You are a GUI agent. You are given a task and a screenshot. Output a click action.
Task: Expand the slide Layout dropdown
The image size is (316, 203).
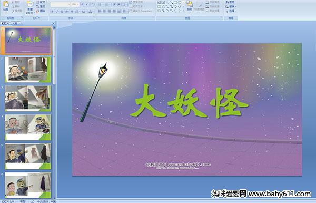[41, 2]
